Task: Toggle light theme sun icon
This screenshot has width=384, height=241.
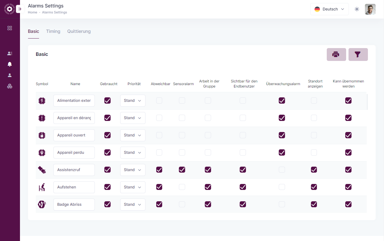Action: [x=357, y=9]
